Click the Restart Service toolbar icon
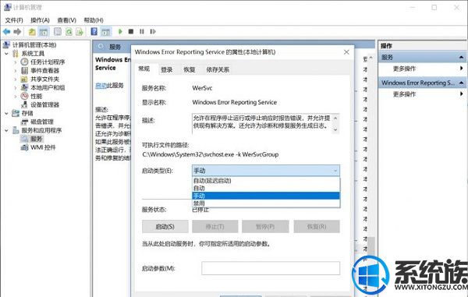The width and height of the screenshot is (468, 297). coord(153,31)
